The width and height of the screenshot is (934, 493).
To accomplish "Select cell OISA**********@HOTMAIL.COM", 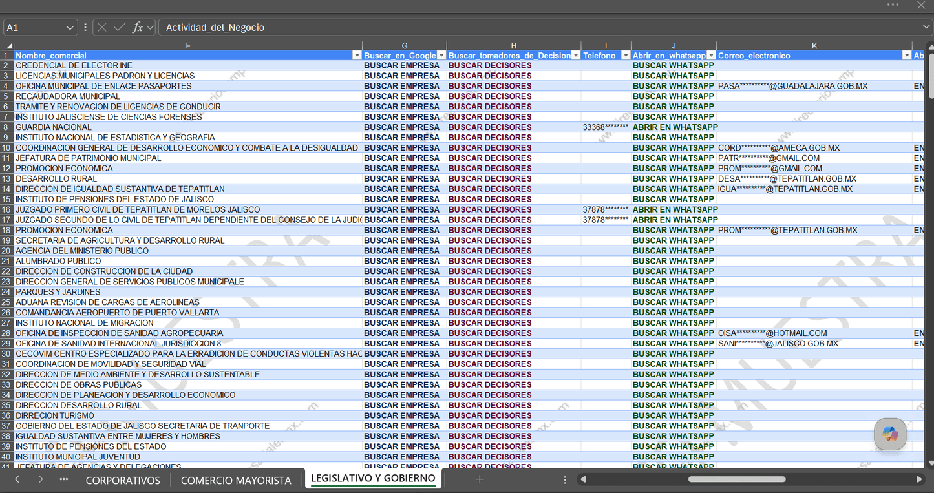I will 814,333.
